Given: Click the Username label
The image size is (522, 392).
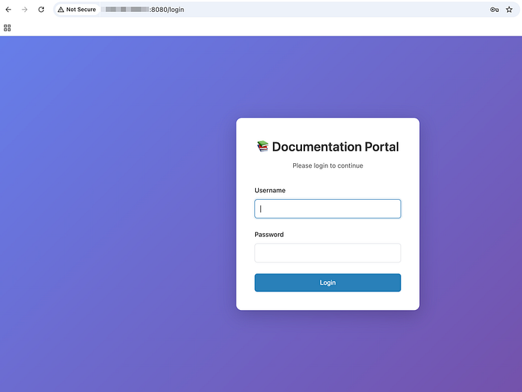Looking at the screenshot, I should click(x=270, y=190).
